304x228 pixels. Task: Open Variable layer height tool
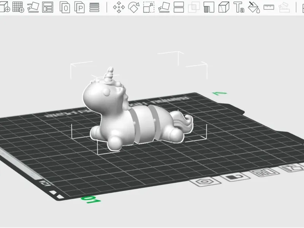pos(94,7)
